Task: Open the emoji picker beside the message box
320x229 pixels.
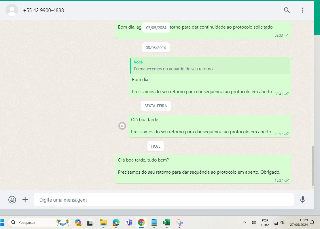Action: (x=12, y=200)
